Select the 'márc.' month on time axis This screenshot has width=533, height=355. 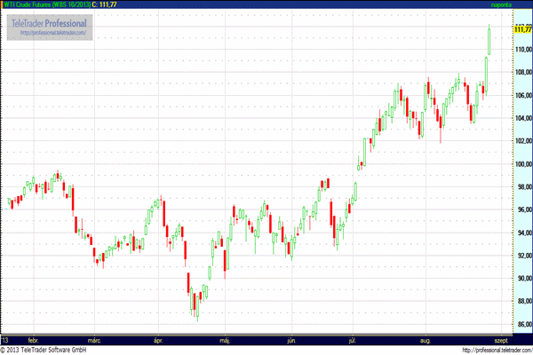[95, 340]
